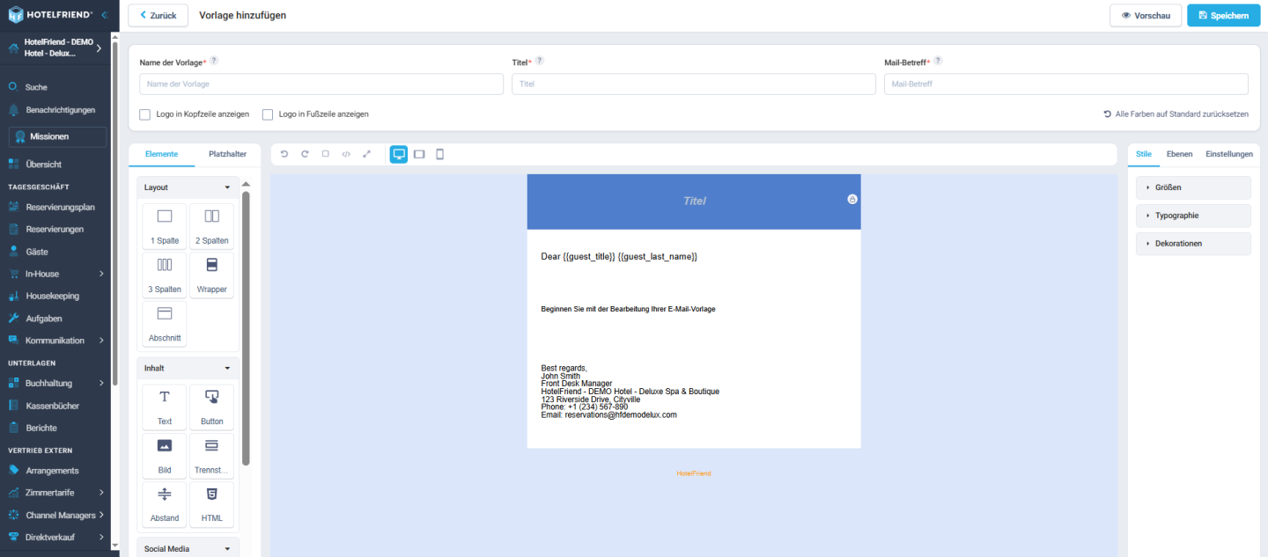
Task: Expand the Größen style section
Action: [x=1193, y=187]
